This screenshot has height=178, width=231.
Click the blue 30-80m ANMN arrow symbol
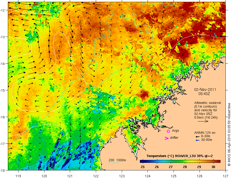[x=197, y=140]
